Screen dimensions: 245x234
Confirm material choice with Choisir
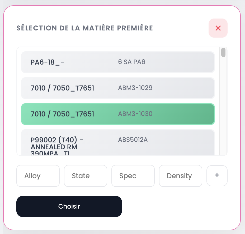[x=69, y=206]
